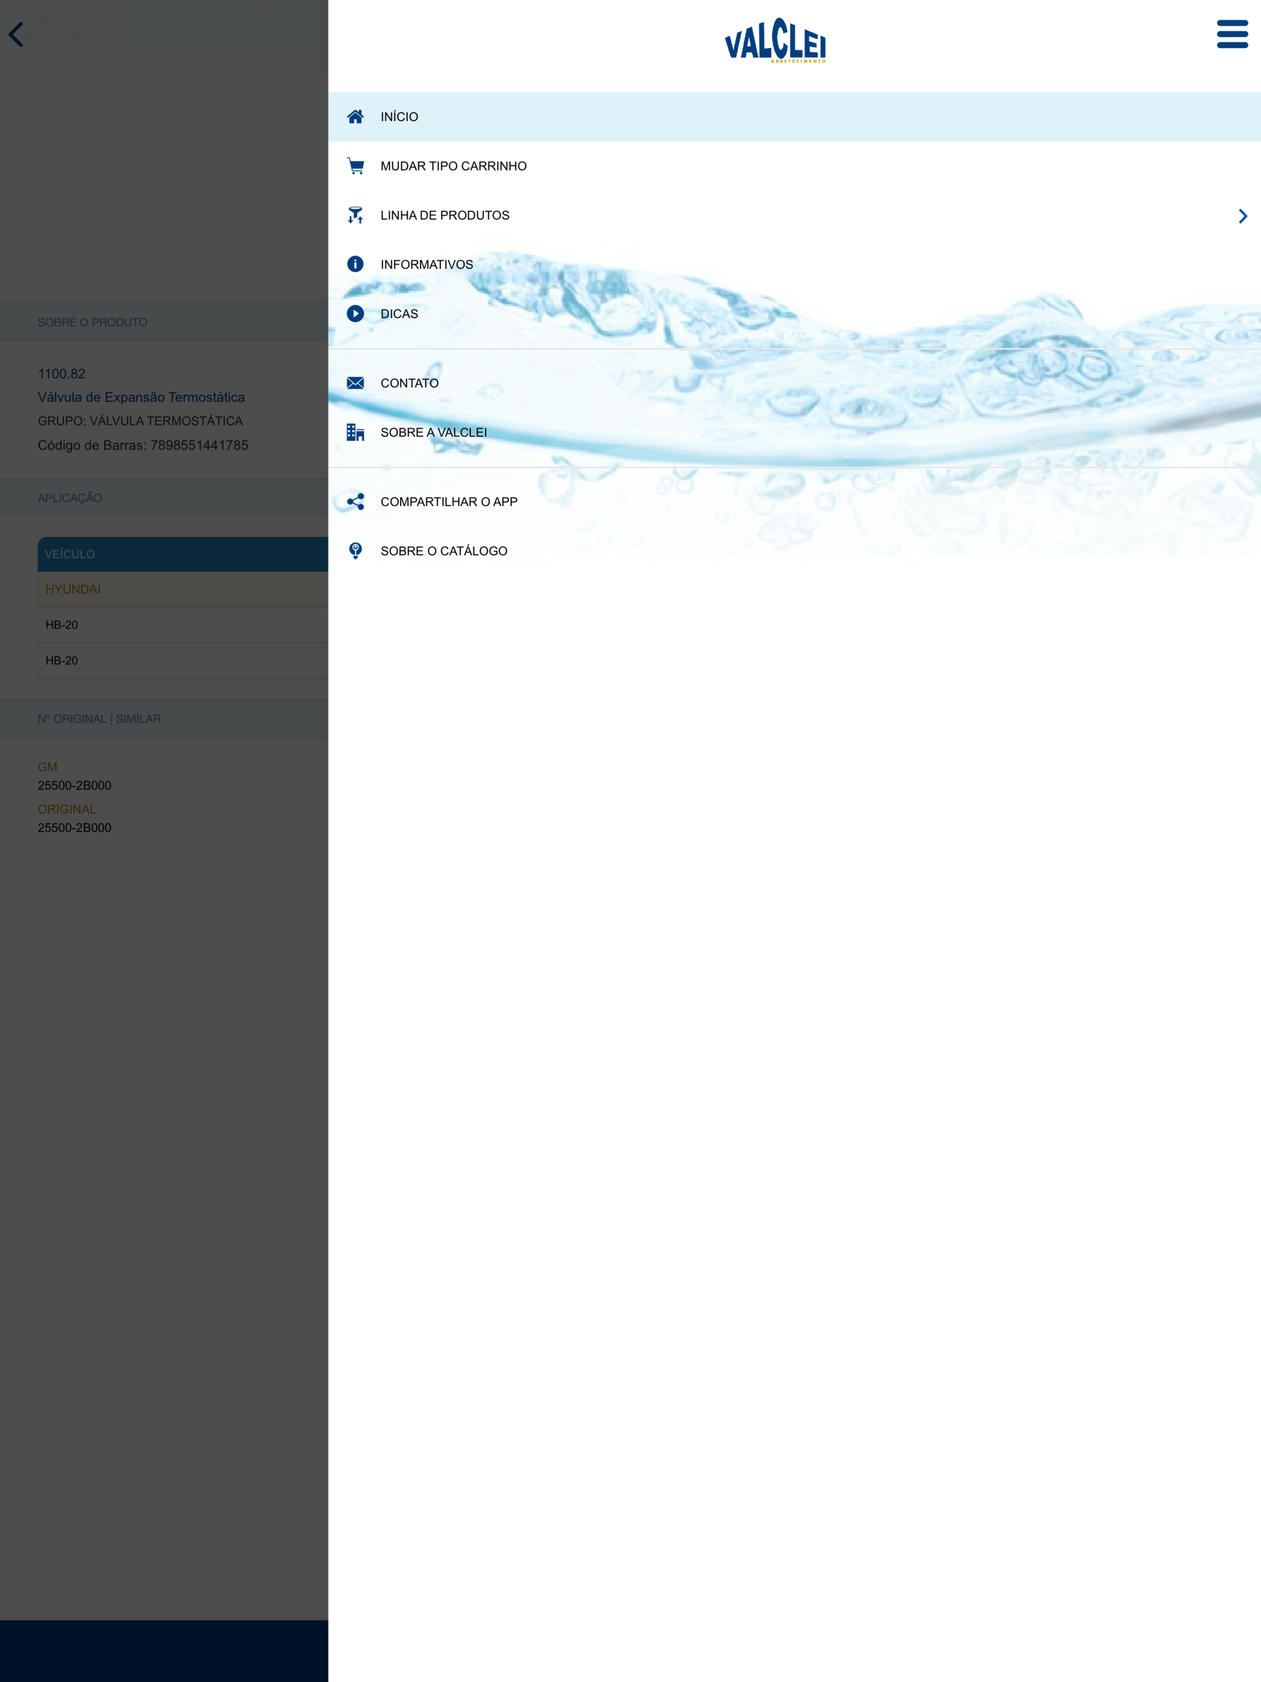Click GRUPO: VÁLVULA TERMOSTÁTICA text
The width and height of the screenshot is (1261, 1682).
(140, 420)
